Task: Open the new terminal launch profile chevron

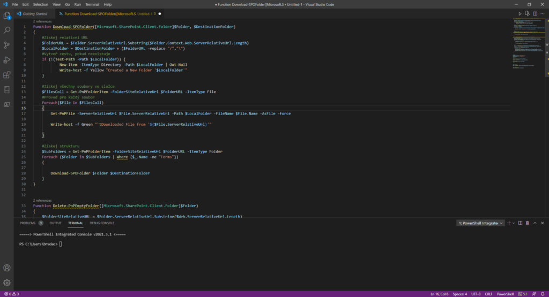Action: click(514, 223)
